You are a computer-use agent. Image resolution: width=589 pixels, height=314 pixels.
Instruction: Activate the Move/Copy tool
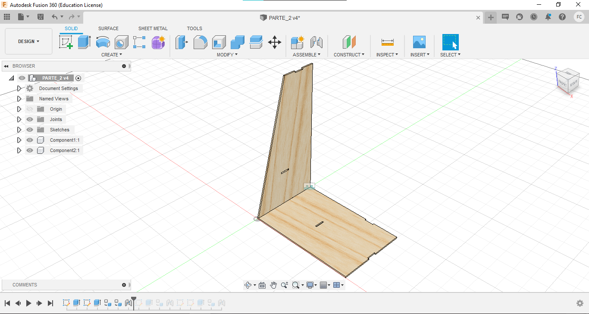point(275,42)
